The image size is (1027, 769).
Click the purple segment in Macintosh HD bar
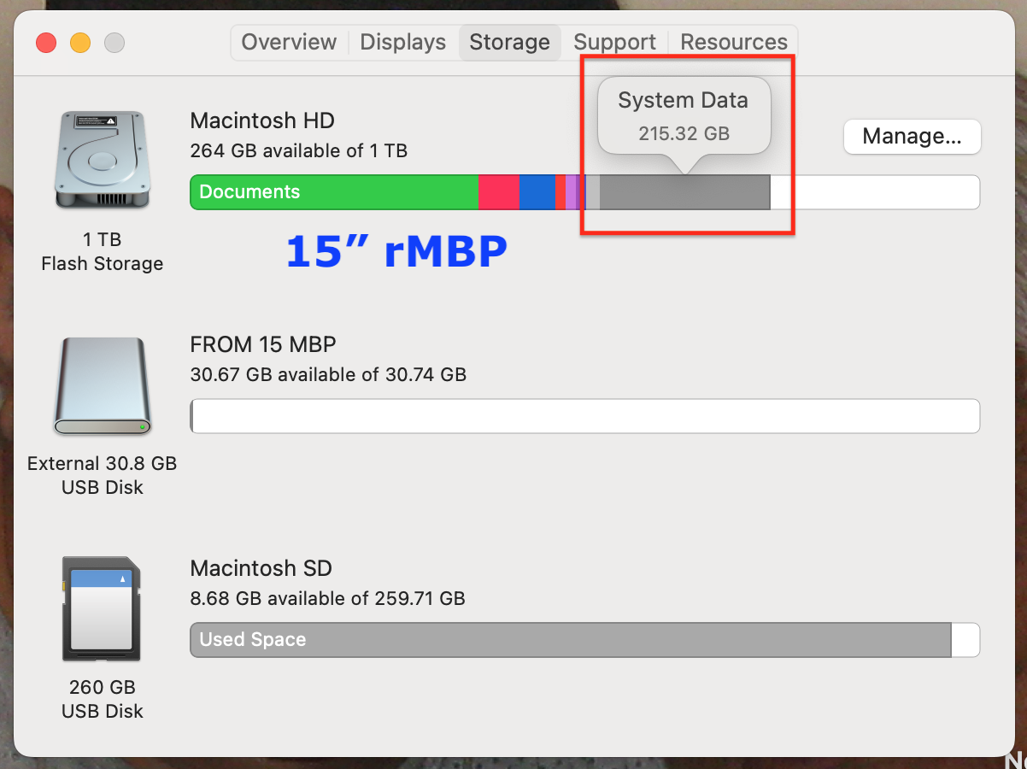[x=571, y=192]
